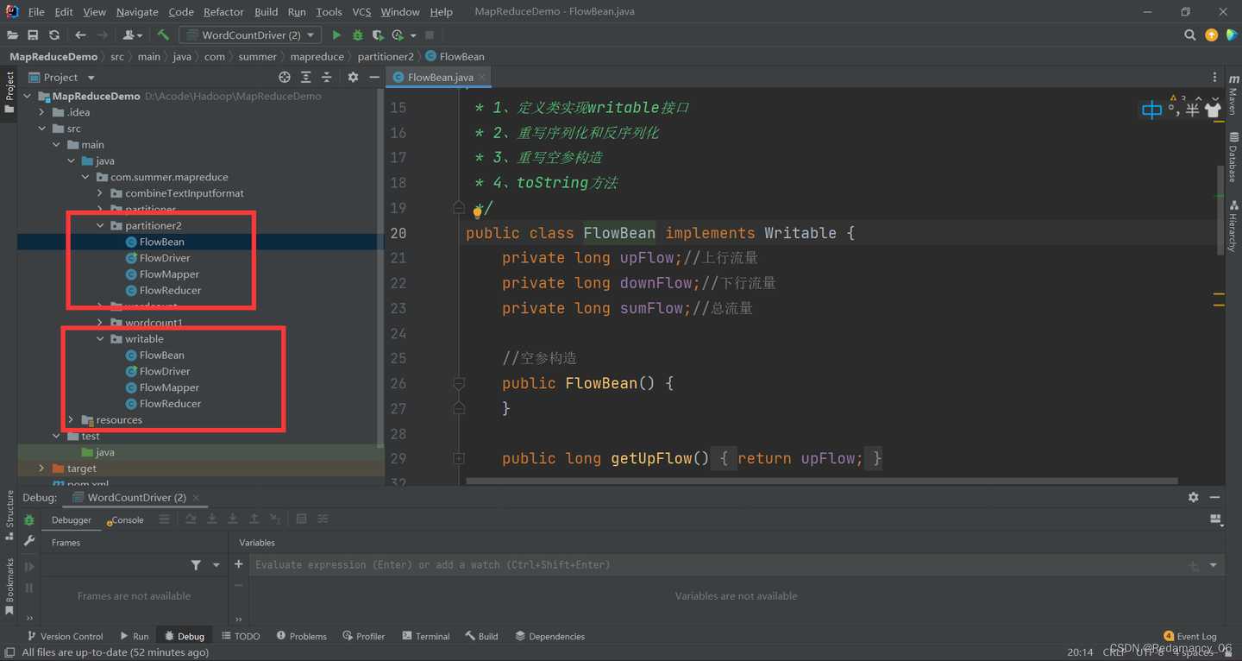Add a new watch with the plus icon
The height and width of the screenshot is (661, 1242).
point(239,564)
